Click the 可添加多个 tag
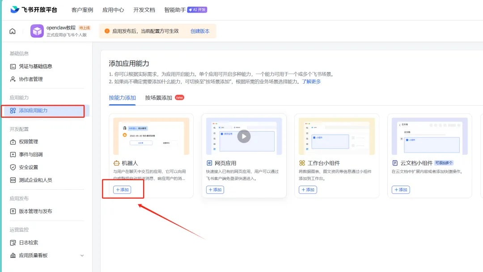 (x=444, y=163)
